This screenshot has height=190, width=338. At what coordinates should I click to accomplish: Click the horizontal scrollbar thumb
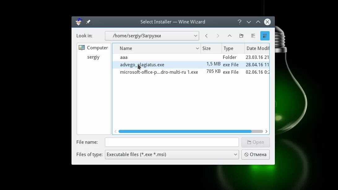click(185, 131)
